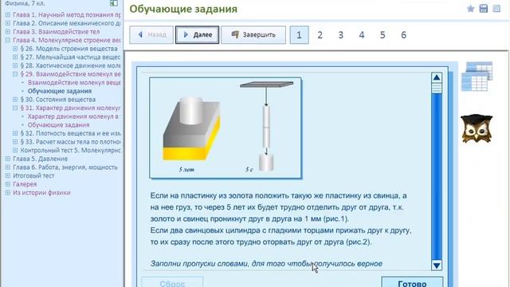510x287 pixels.
Task: Click the Готово done button
Action: (412, 282)
